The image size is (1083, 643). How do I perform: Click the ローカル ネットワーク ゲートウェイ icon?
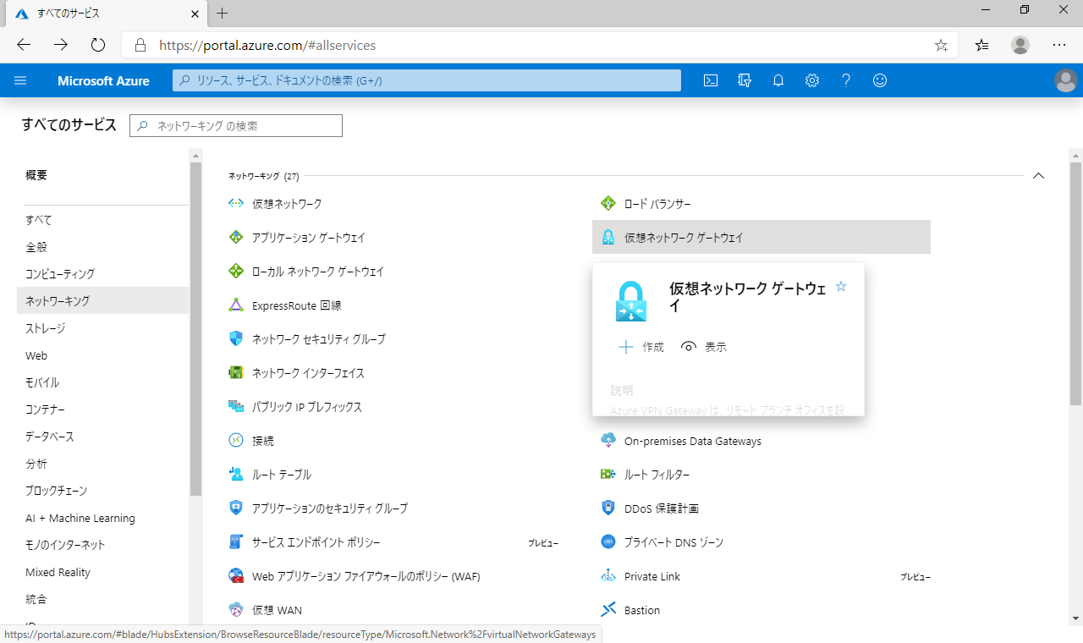coord(236,272)
